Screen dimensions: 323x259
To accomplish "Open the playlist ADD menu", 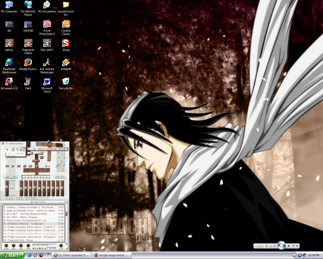I will [x=6, y=247].
